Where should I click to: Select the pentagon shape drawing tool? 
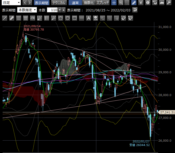(61, 18)
